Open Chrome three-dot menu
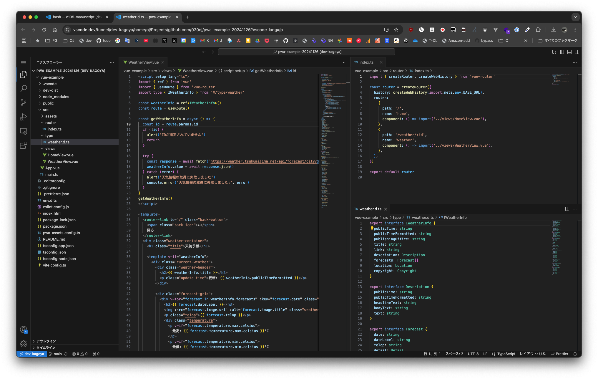The height and width of the screenshot is (379, 598). pyautogui.click(x=575, y=30)
